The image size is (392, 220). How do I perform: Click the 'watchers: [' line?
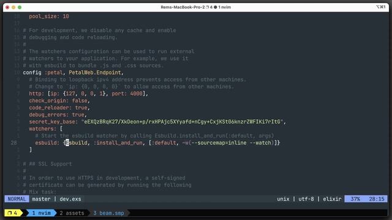point(46,129)
